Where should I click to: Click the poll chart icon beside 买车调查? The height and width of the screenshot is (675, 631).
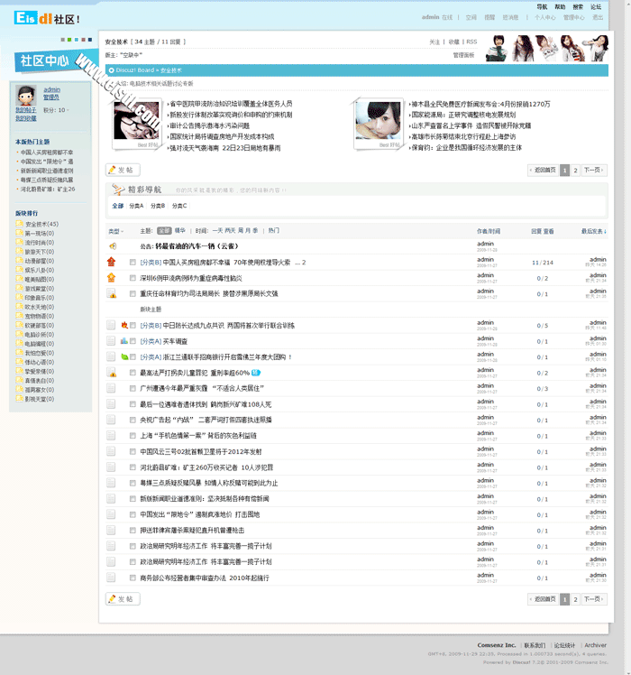124,341
